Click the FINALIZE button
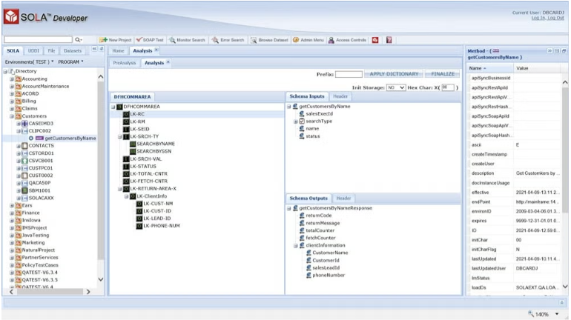Viewport: 571px width, 320px height. 443,74
